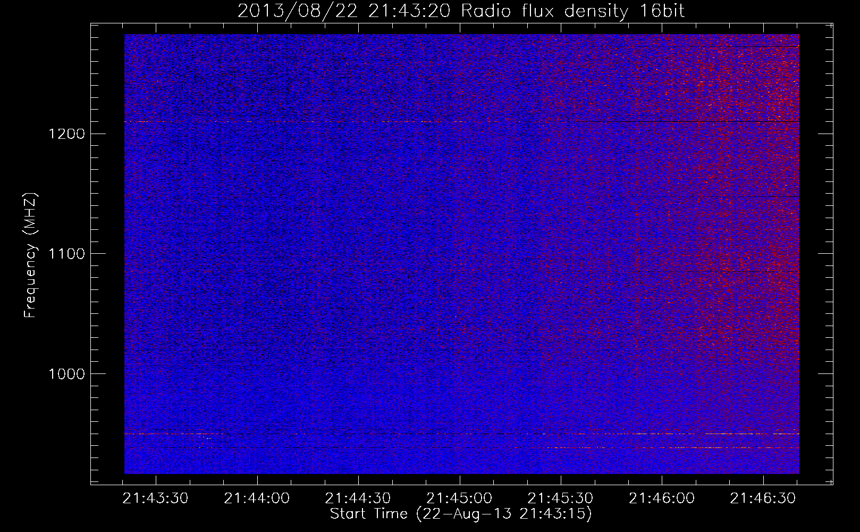Viewport: 860px width, 532px height.
Task: Click the white interference line near 950 MHz
Action: coord(461,434)
